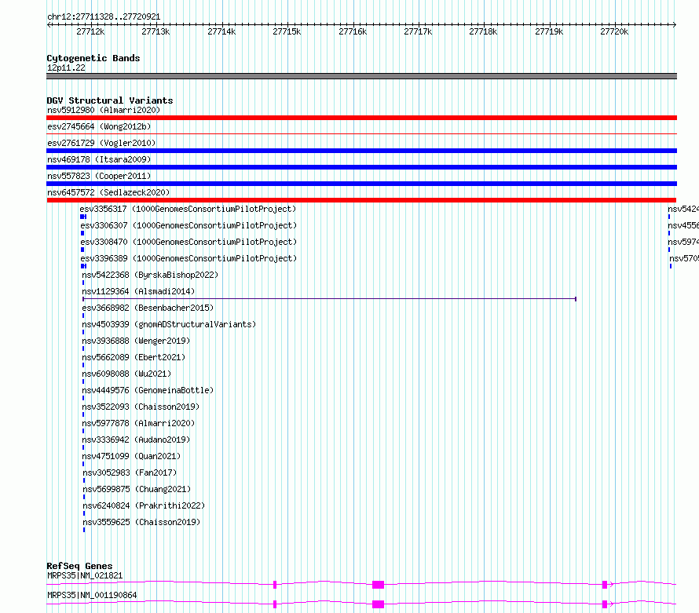Open nsv1129364 (Alsmadi2014) label

click(138, 291)
